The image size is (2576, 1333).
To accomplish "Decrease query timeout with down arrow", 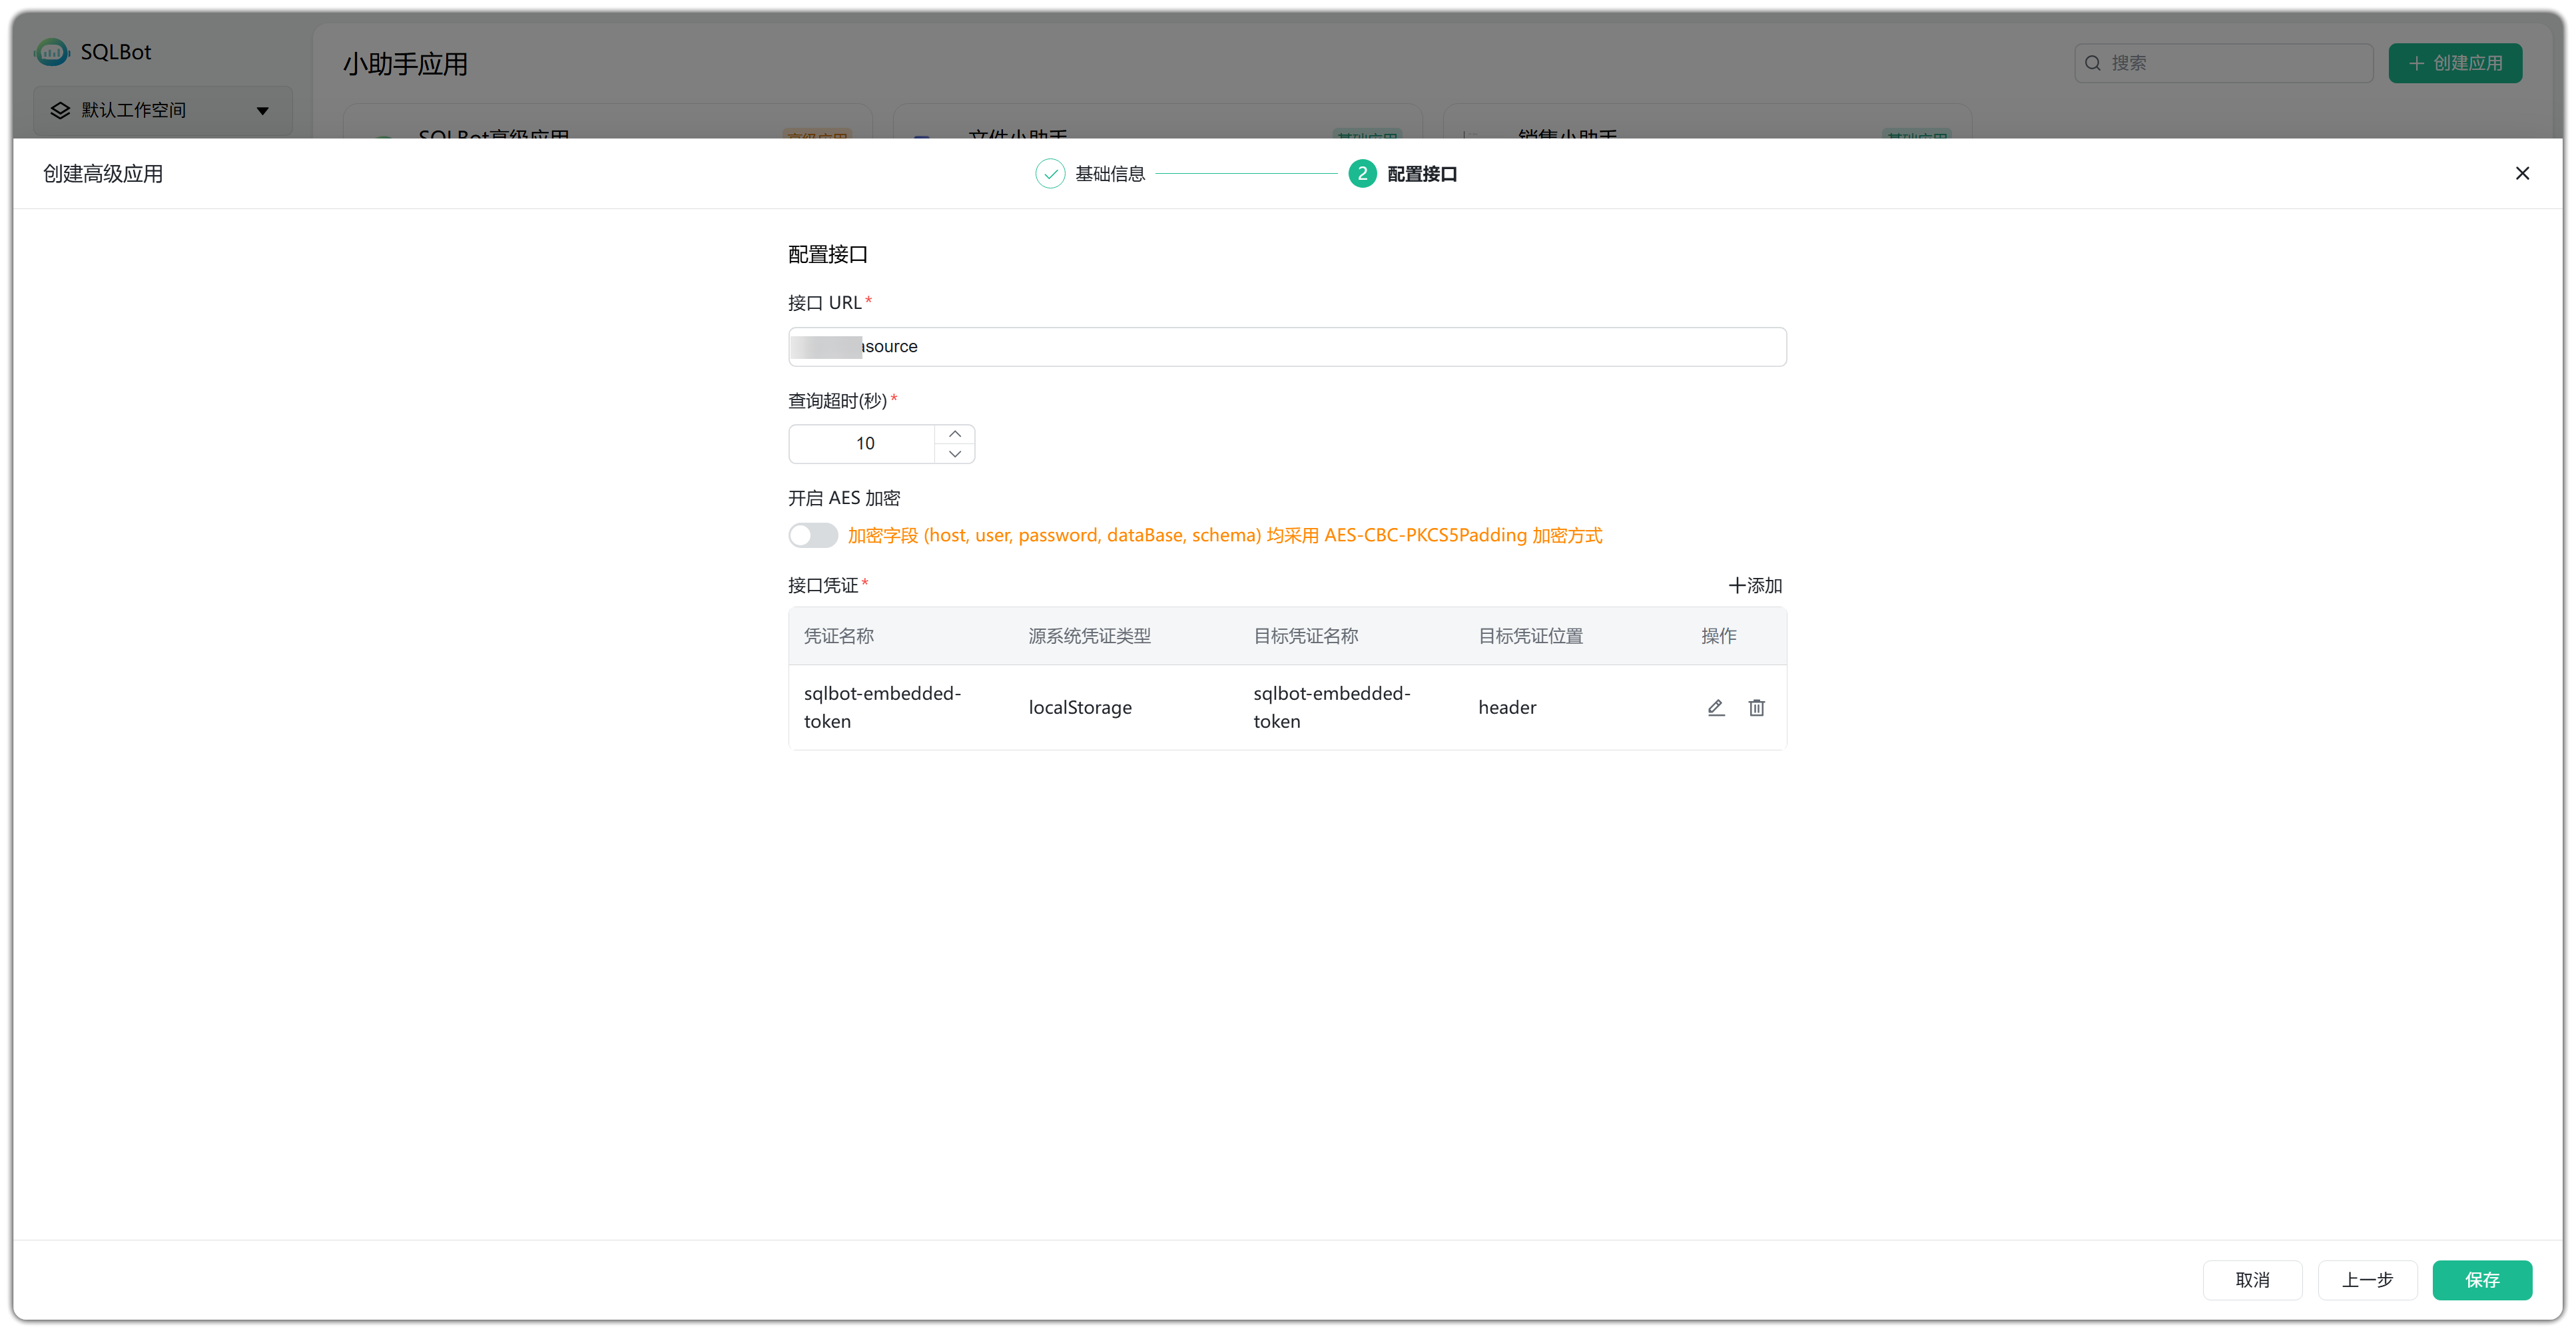I will point(955,454).
